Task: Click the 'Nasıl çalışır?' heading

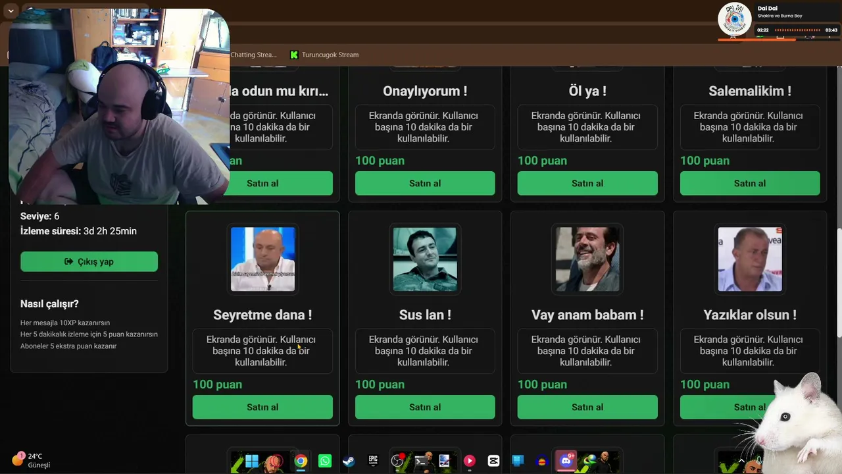Action: 49,303
